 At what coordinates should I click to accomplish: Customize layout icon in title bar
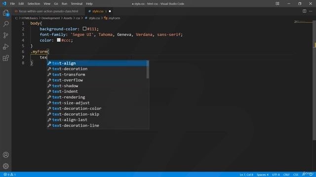pos(277,3)
